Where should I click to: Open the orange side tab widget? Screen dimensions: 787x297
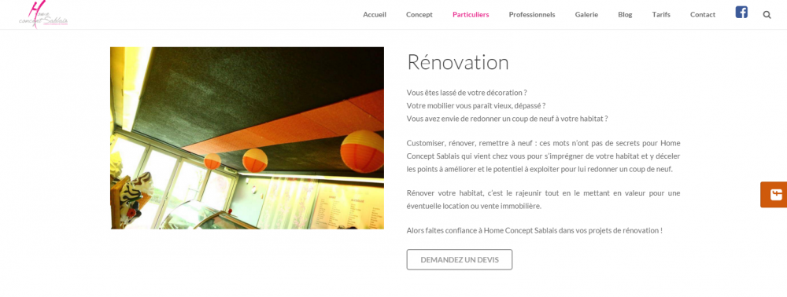[x=774, y=194]
